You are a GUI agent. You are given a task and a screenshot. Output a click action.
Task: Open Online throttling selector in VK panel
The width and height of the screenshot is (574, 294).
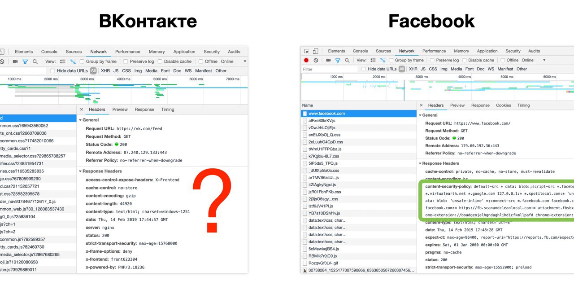pos(227,61)
